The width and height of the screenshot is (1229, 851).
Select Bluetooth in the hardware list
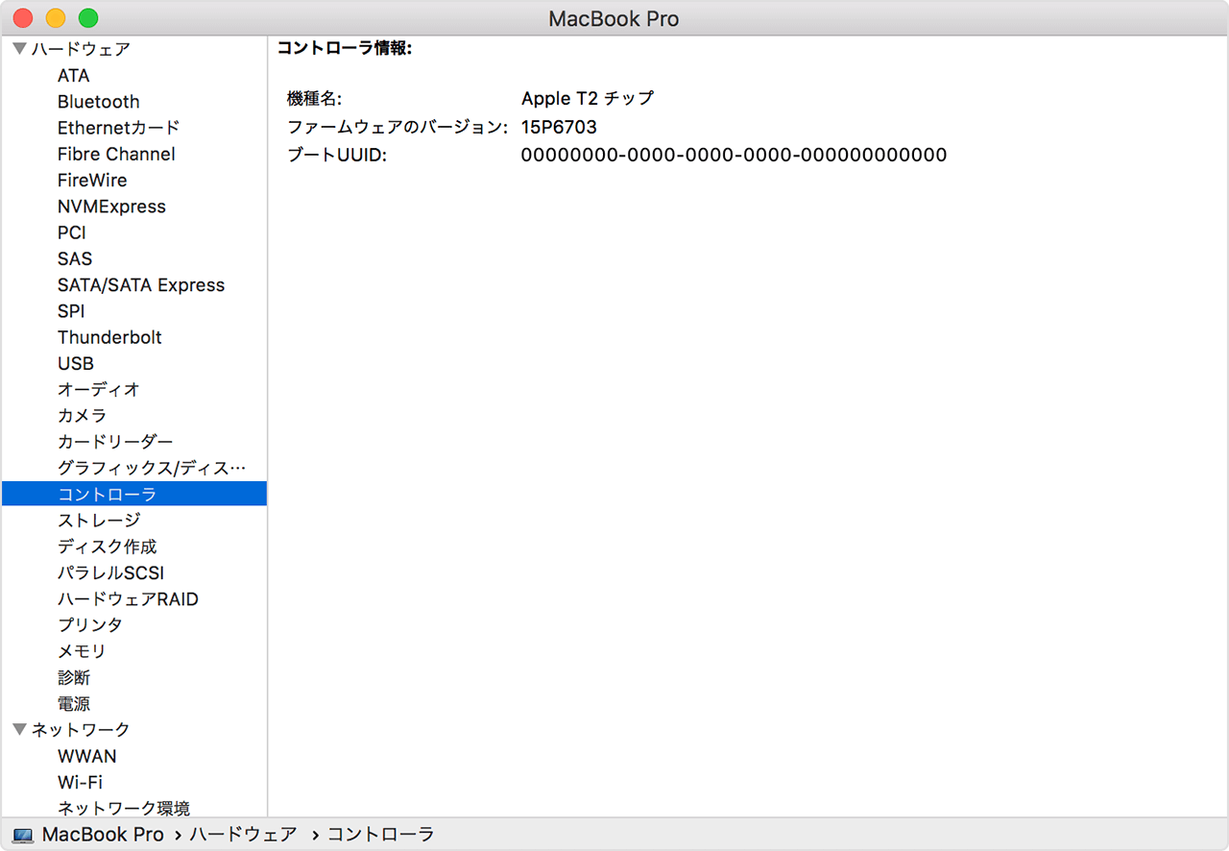pos(98,102)
